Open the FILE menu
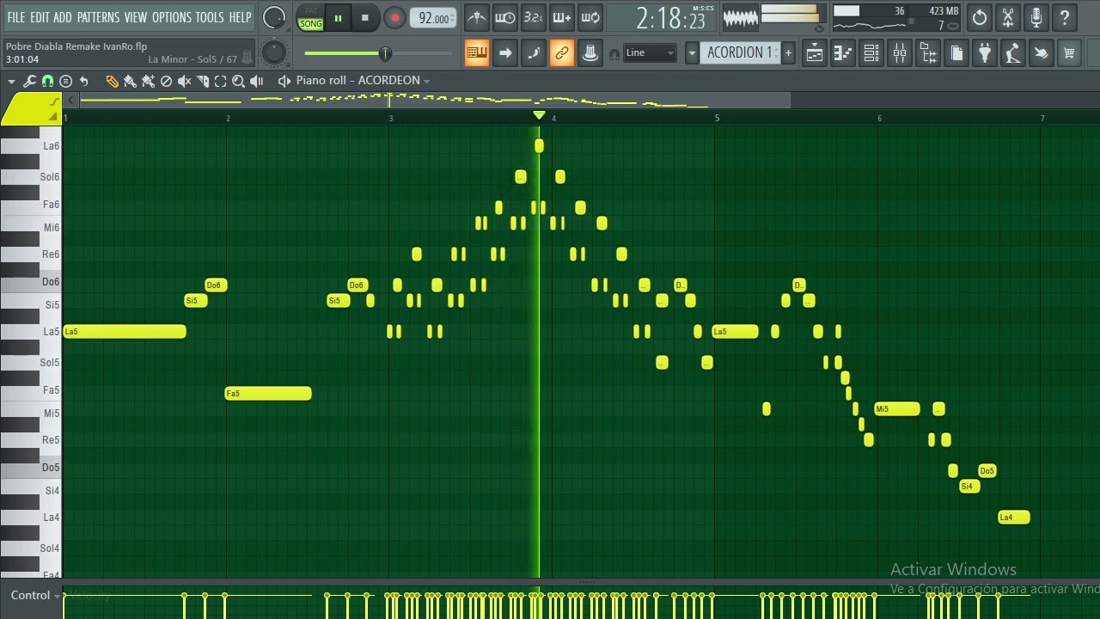Image resolution: width=1100 pixels, height=619 pixels. click(15, 17)
